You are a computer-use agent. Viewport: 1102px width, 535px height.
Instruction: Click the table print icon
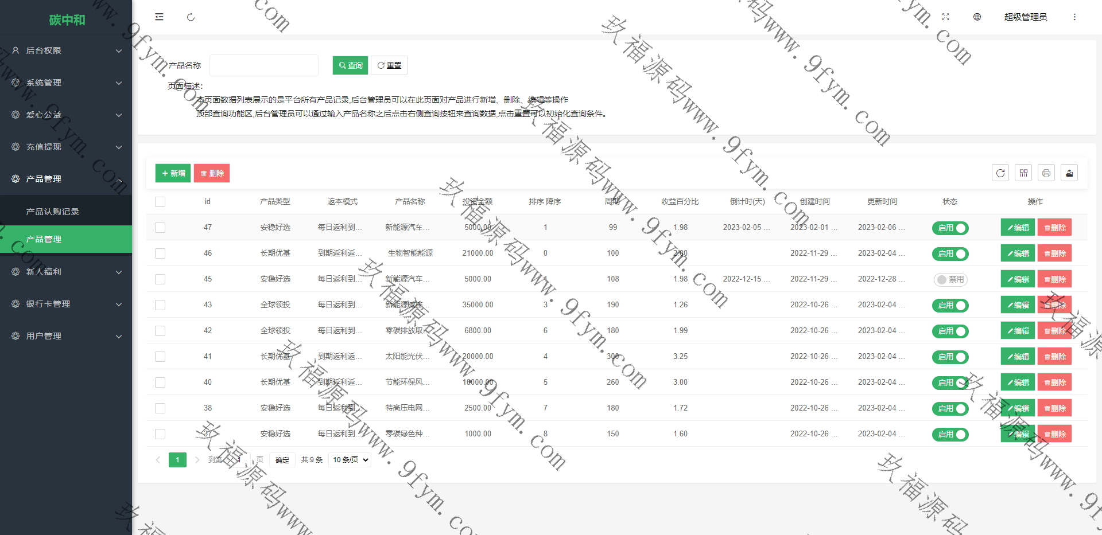pyautogui.click(x=1046, y=173)
